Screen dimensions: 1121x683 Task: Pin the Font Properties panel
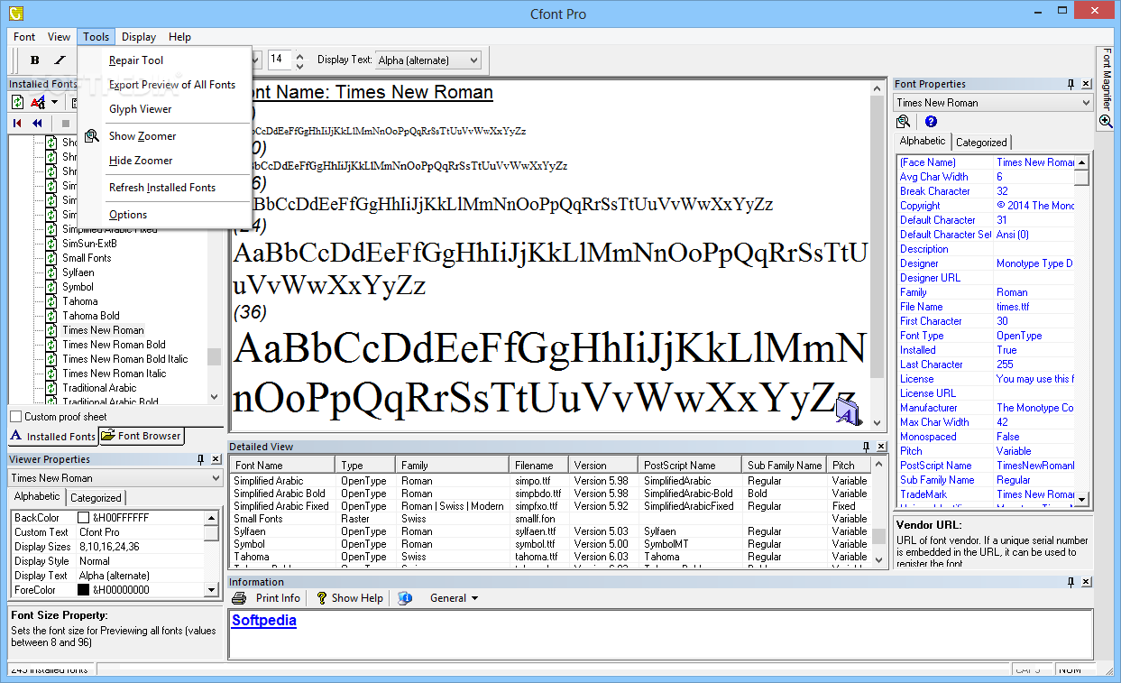point(1070,84)
